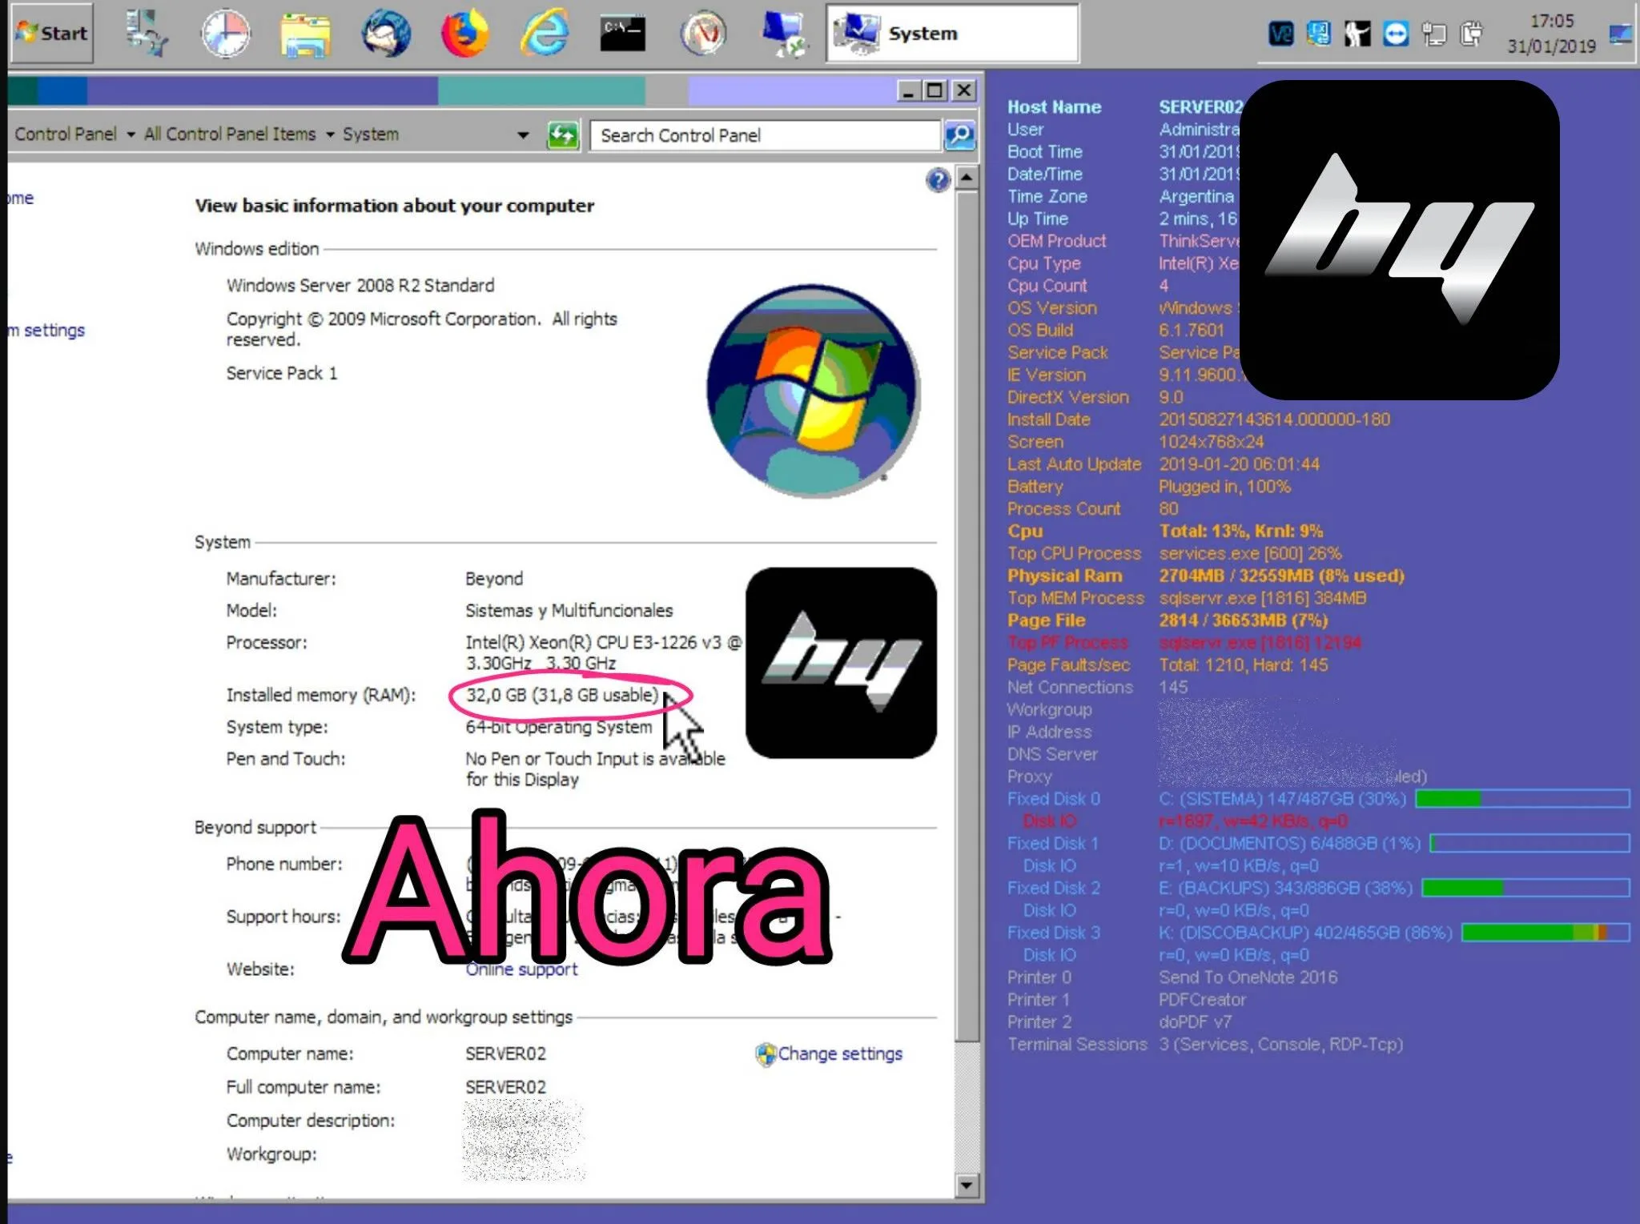Open the Server Manager taskbar icon
1640x1224 pixels.
[x=147, y=33]
